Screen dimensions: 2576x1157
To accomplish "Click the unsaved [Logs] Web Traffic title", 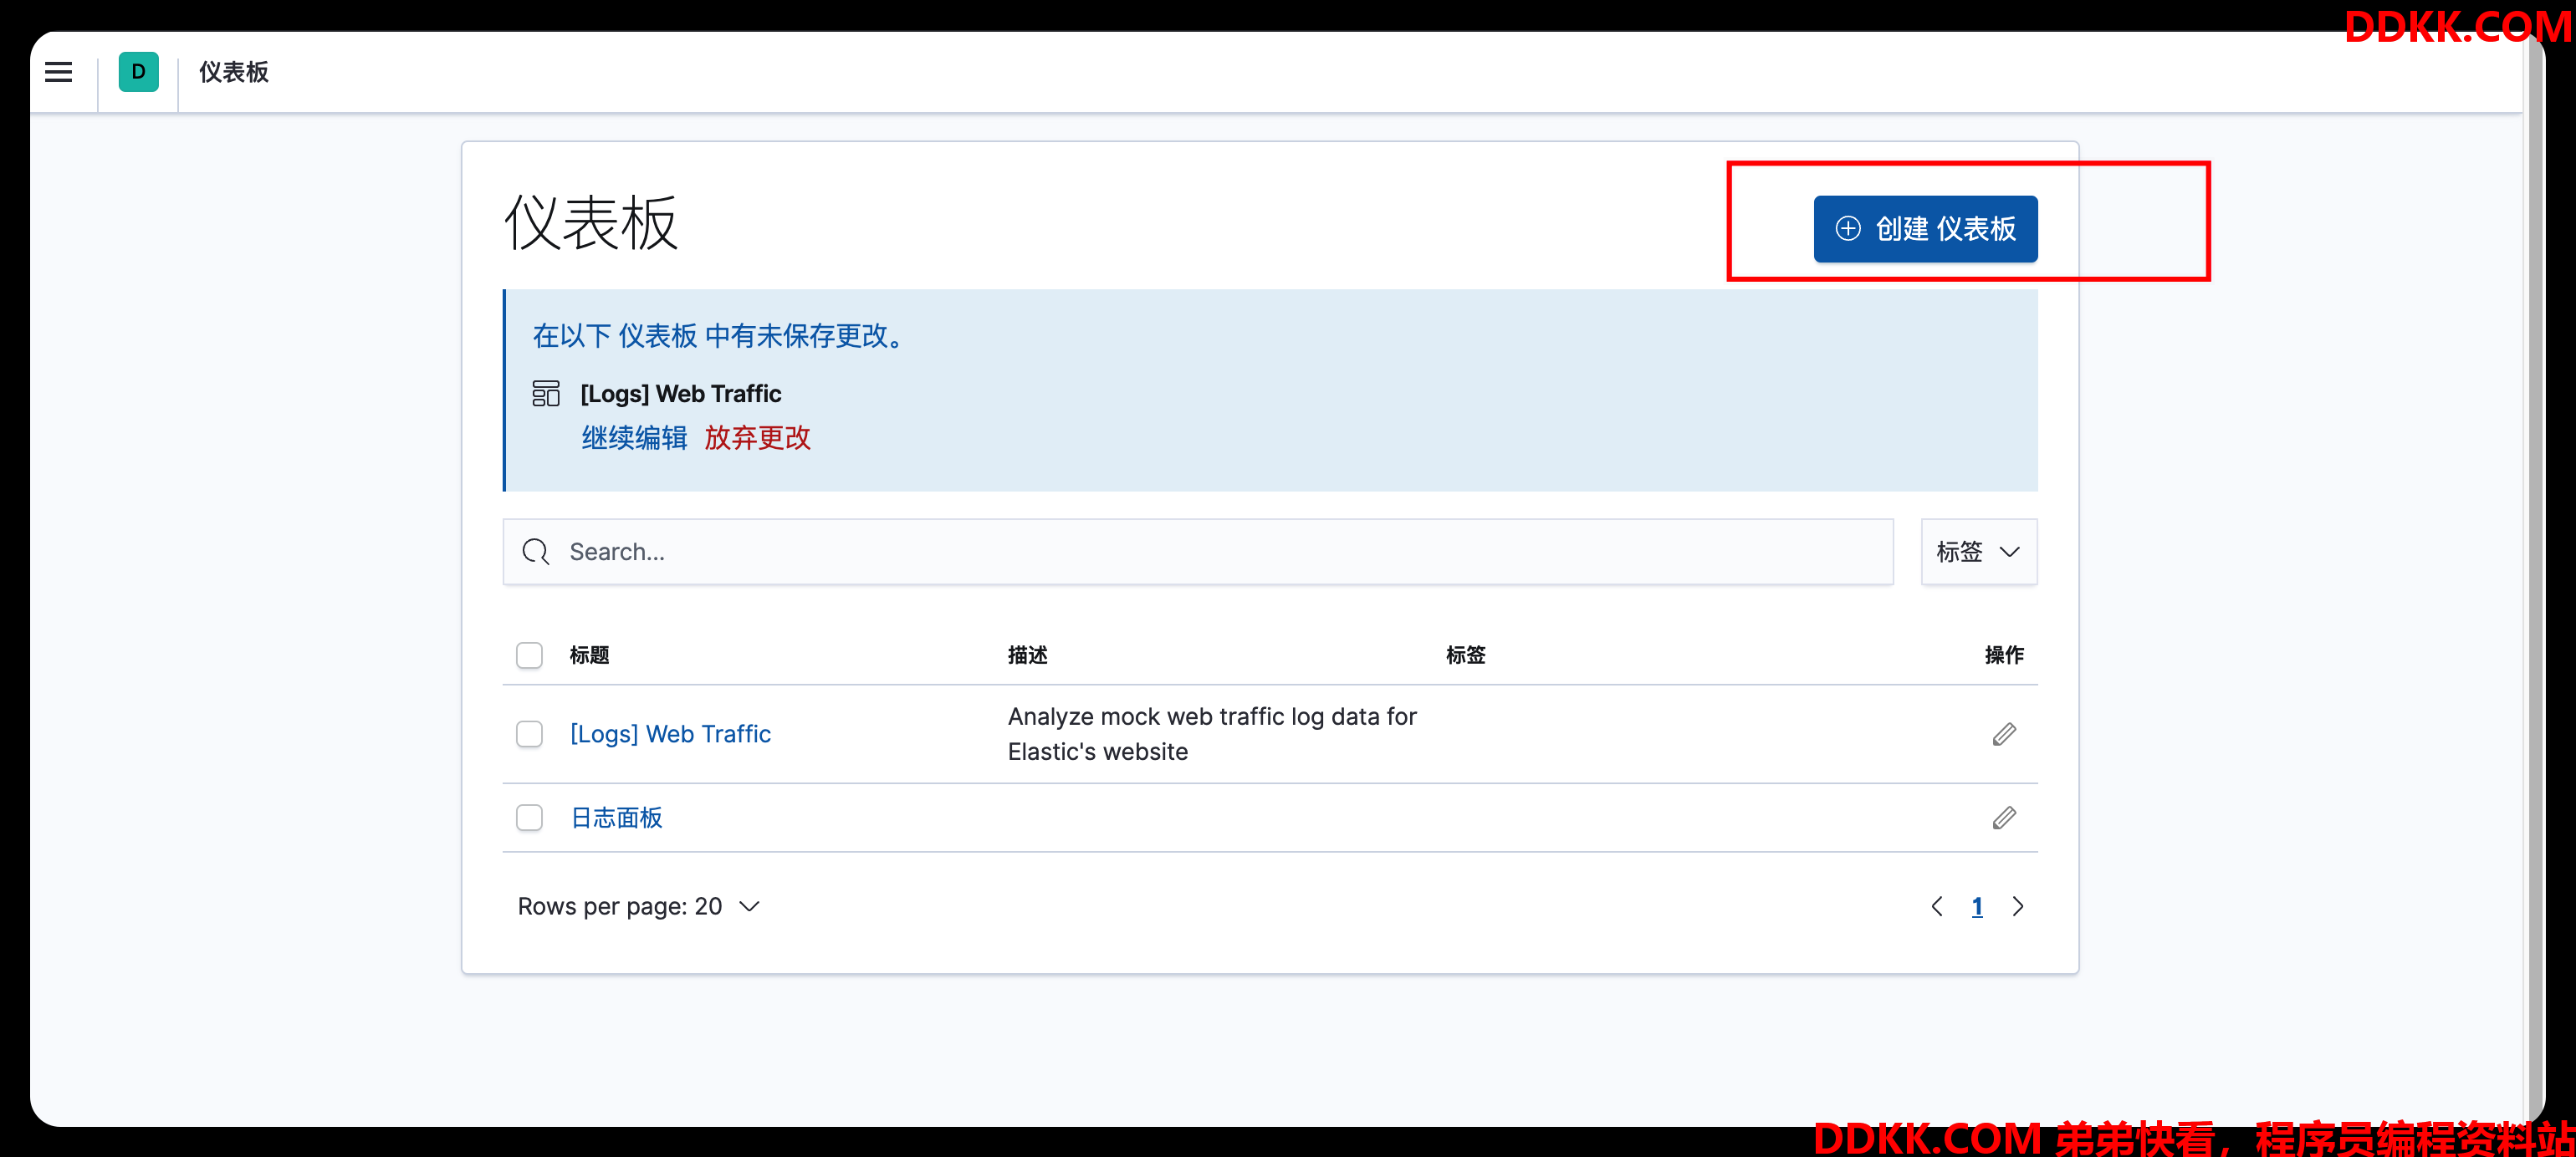I will click(680, 394).
